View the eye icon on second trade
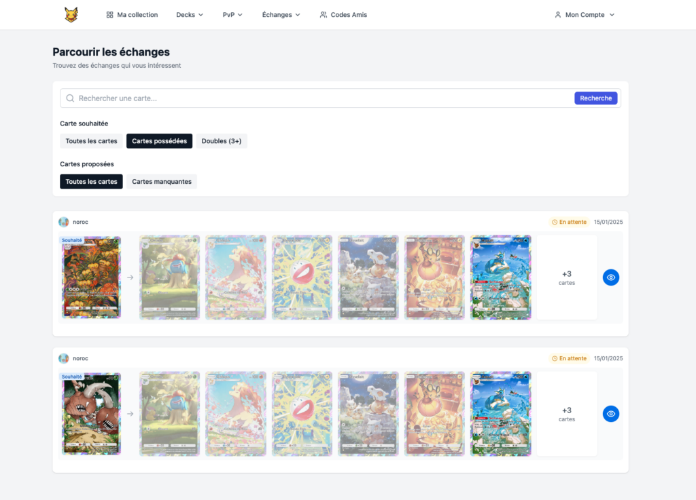Viewport: 696px width, 500px height. pyautogui.click(x=611, y=414)
